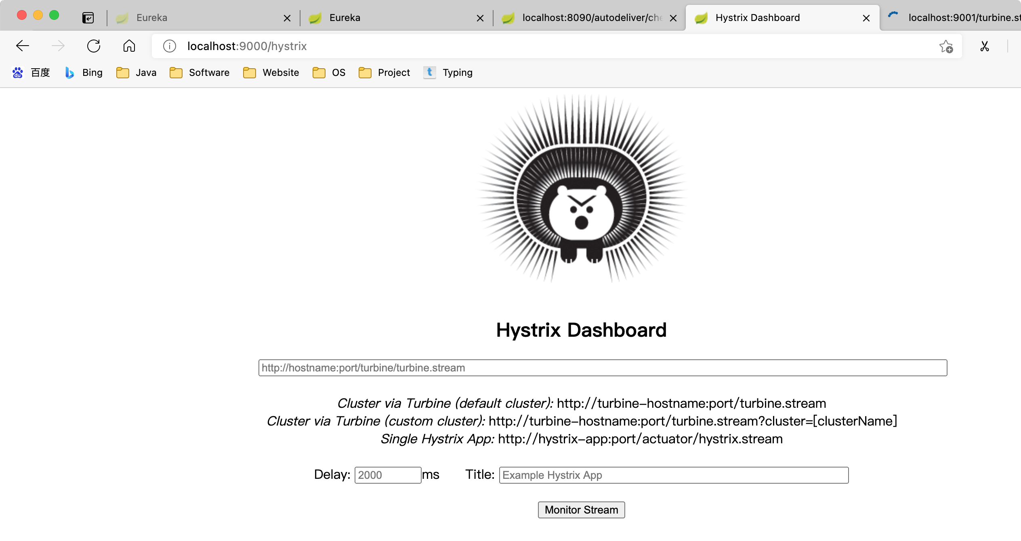Expand the Website bookmarks folder
The height and width of the screenshot is (541, 1021).
(271, 73)
